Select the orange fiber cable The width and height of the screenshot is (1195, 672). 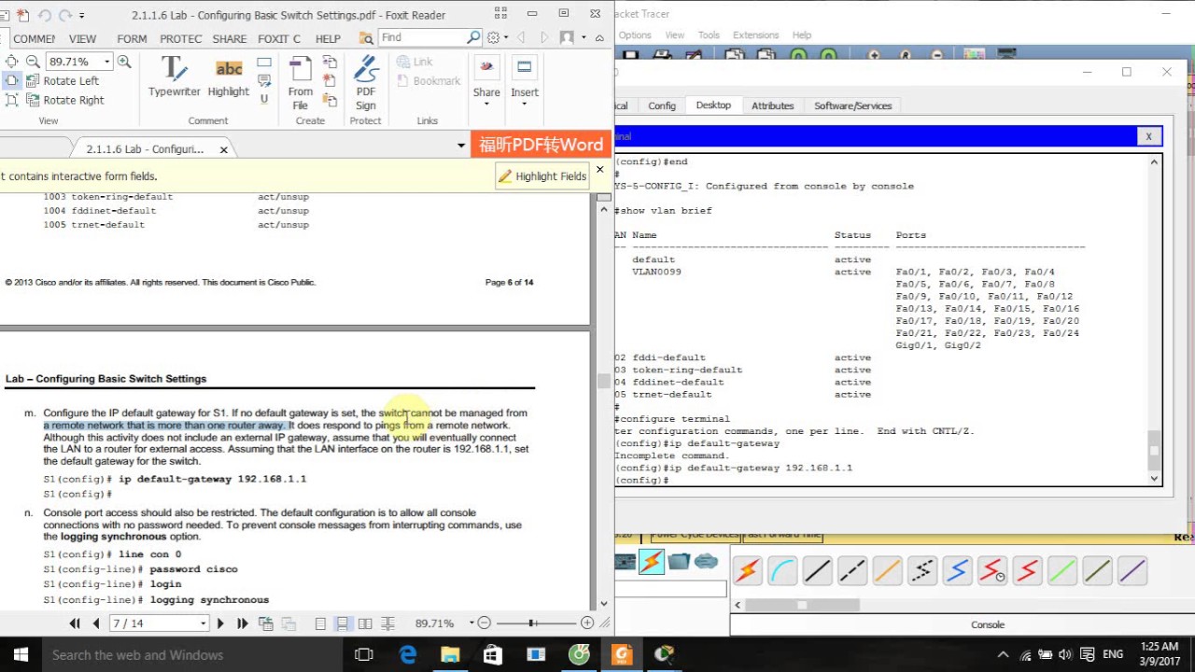tap(887, 570)
